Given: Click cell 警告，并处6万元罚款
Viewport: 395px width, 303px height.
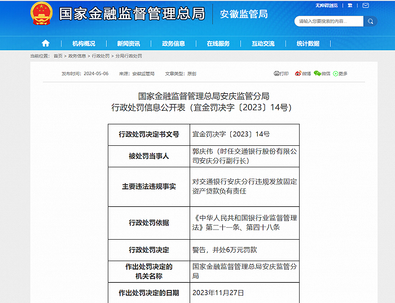Looking at the screenshot, I should pos(244,250).
